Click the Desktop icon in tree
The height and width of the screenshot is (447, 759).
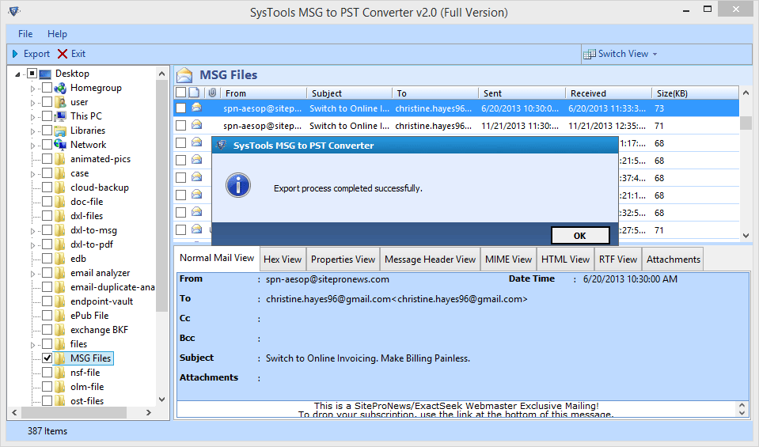coord(45,74)
